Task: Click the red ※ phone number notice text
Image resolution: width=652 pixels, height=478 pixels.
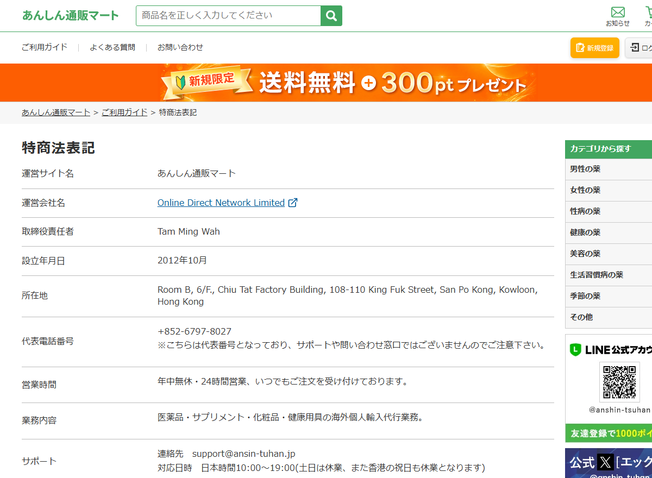Action: click(351, 345)
